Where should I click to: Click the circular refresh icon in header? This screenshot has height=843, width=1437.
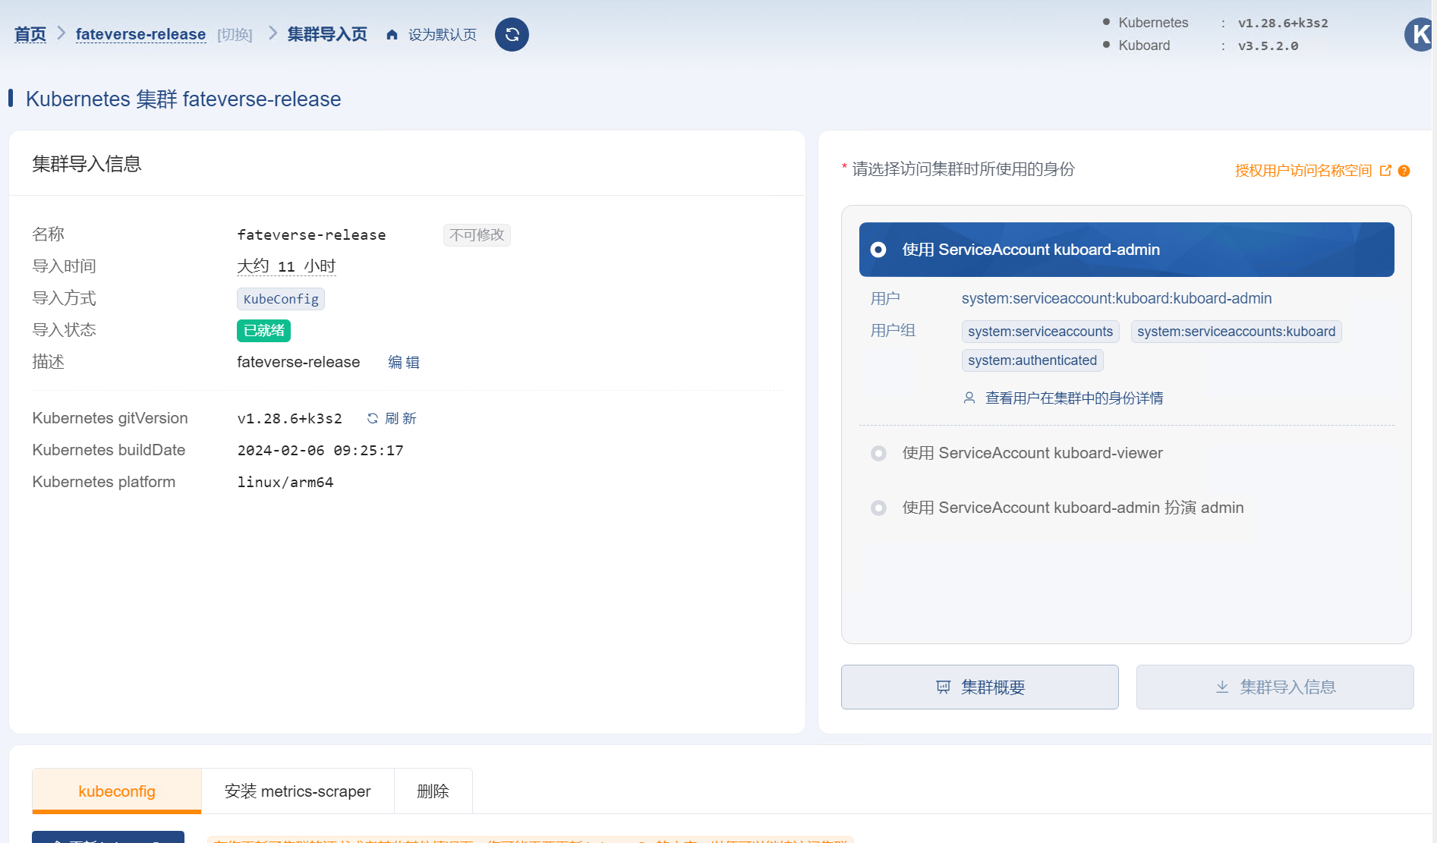tap(512, 35)
